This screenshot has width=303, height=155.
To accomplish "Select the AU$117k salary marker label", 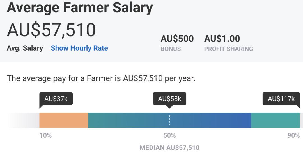I will [x=281, y=99].
